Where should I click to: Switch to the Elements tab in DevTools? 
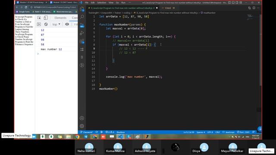click(x=60, y=18)
